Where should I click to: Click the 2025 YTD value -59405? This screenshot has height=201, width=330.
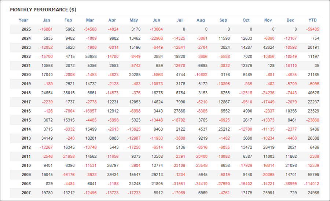tap(312, 29)
